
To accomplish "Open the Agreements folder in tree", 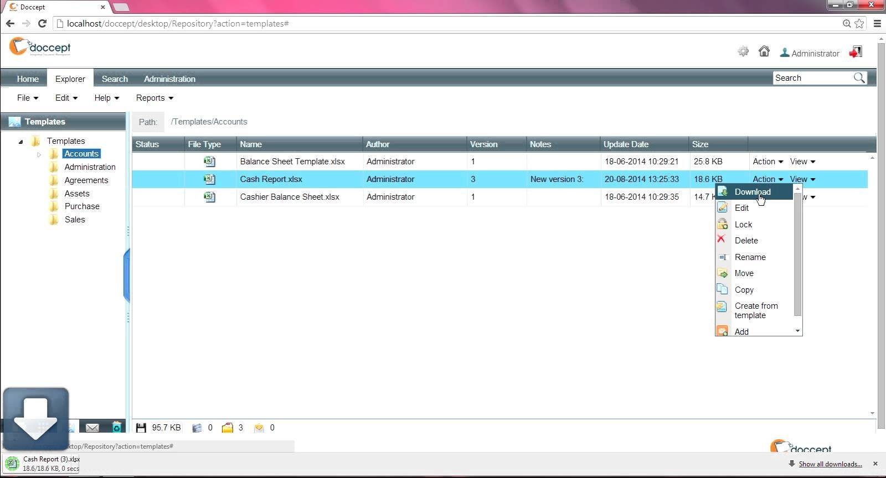I will (86, 180).
